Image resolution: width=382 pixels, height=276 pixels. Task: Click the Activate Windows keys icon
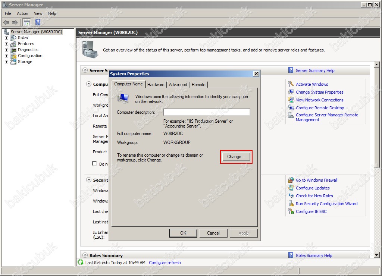click(291, 84)
